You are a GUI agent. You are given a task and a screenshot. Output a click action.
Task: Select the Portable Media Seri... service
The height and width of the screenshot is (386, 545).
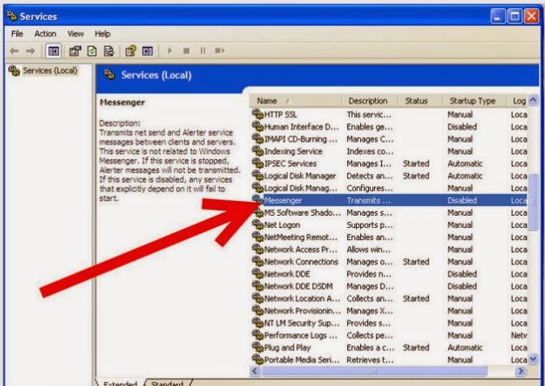click(x=302, y=360)
